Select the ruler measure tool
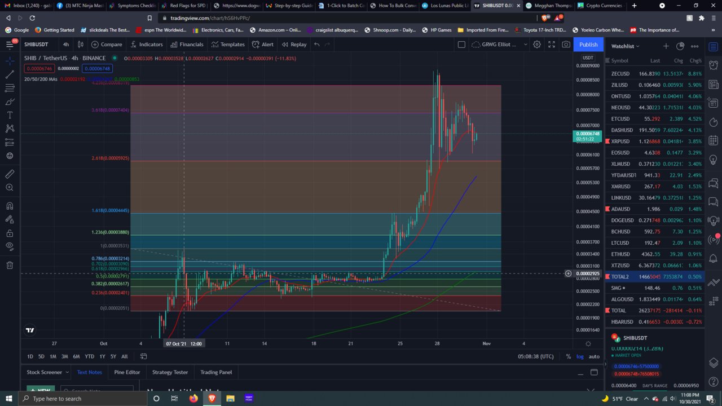The height and width of the screenshot is (406, 722). point(10,174)
